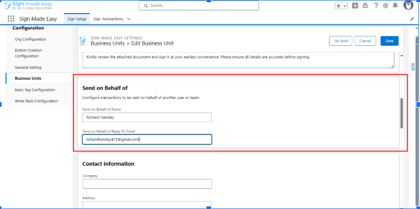420x209 pixels.
Task: Click the Configuration sidebar heading
Action: coord(28,28)
